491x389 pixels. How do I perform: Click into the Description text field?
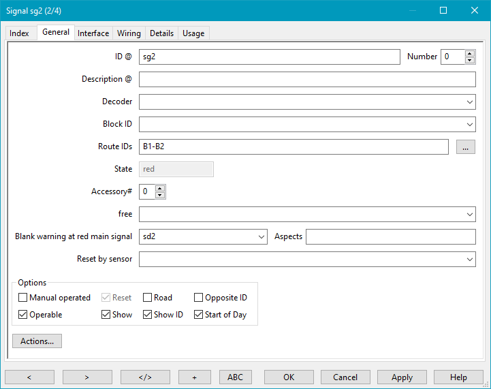click(306, 79)
